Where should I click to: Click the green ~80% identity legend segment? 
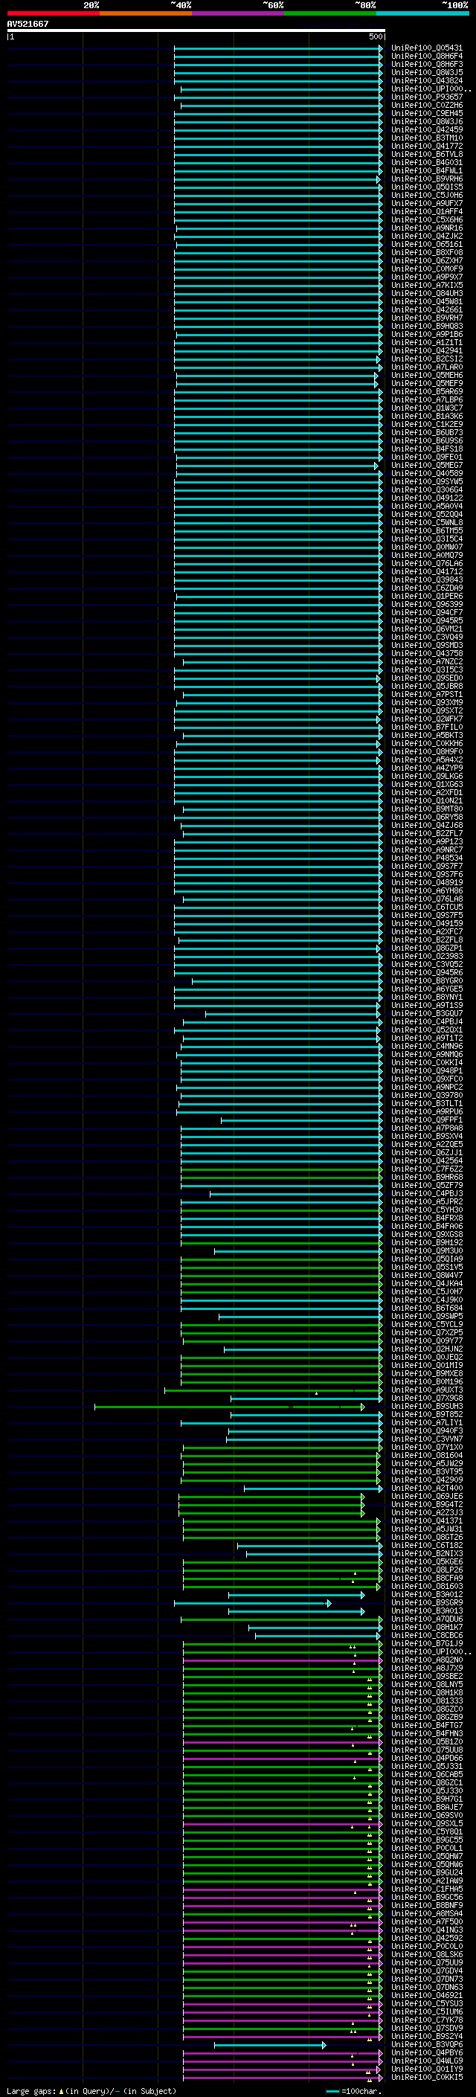click(330, 13)
